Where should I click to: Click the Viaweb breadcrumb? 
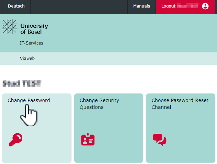27,59
